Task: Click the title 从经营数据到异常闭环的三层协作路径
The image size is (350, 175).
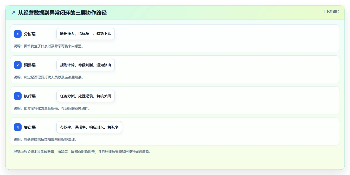Action: coord(62,13)
